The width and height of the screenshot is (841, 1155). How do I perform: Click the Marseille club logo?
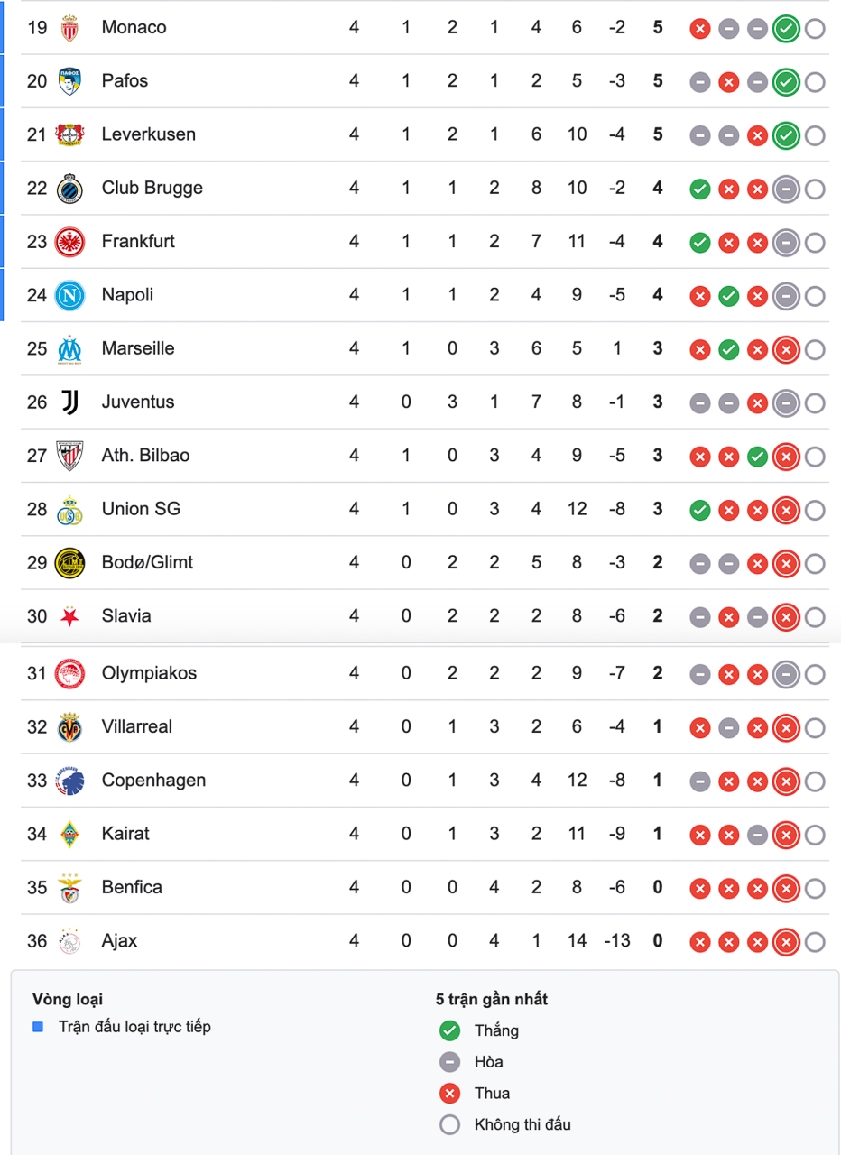pos(69,349)
